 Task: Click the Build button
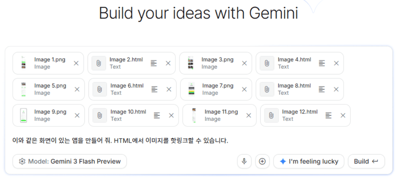pyautogui.click(x=366, y=161)
